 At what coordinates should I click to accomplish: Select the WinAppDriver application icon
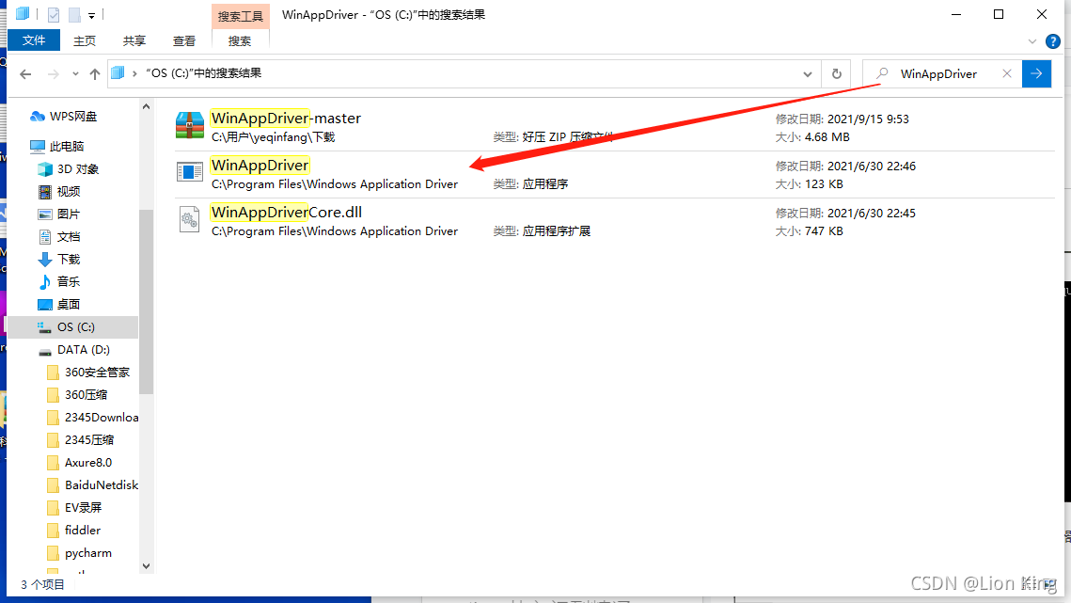coord(189,171)
